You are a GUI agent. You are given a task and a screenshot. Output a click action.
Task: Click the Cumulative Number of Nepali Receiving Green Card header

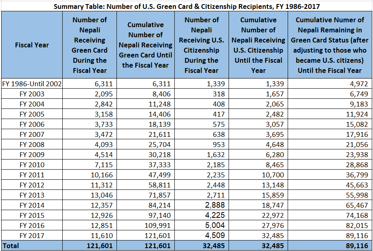[146, 45]
